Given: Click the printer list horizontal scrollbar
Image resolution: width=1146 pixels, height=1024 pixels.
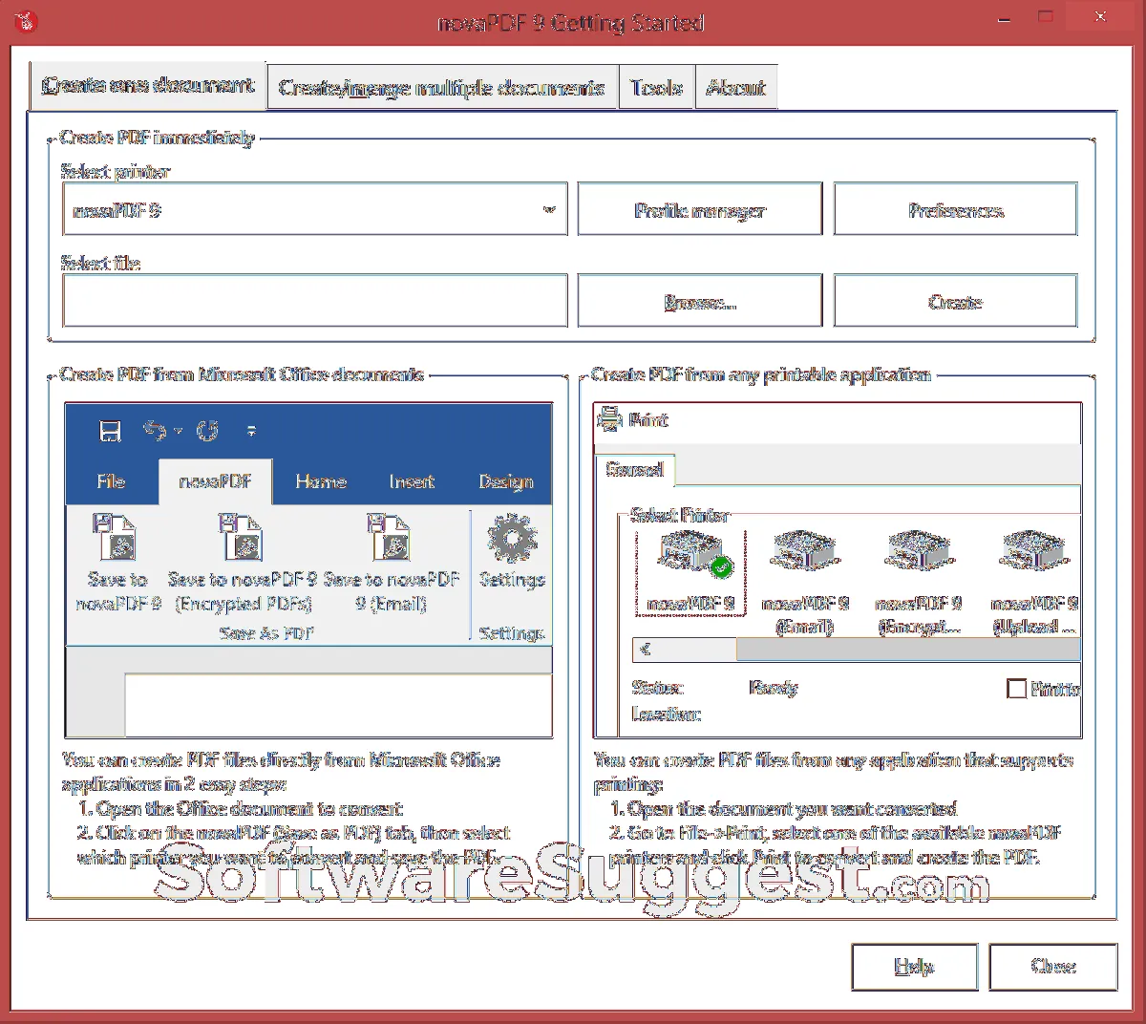Looking at the screenshot, I should [907, 650].
